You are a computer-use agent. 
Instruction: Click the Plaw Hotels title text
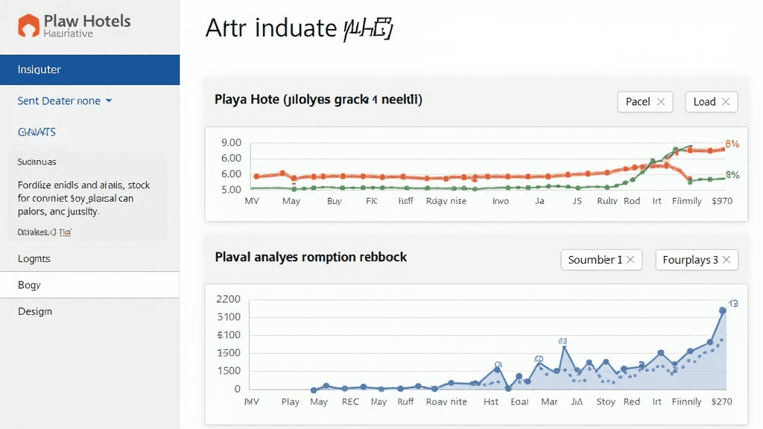click(86, 21)
